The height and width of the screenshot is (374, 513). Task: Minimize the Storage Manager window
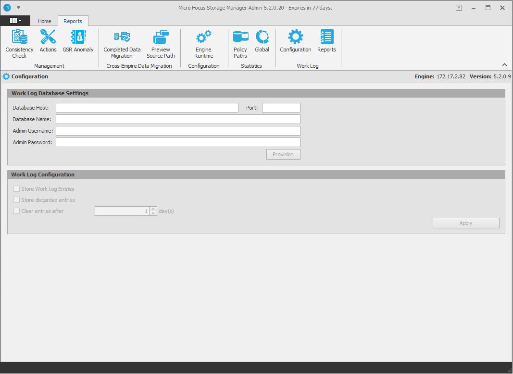click(474, 8)
